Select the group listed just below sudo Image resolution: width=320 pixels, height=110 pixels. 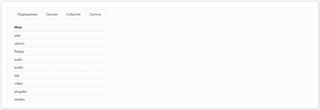click(x=19, y=68)
